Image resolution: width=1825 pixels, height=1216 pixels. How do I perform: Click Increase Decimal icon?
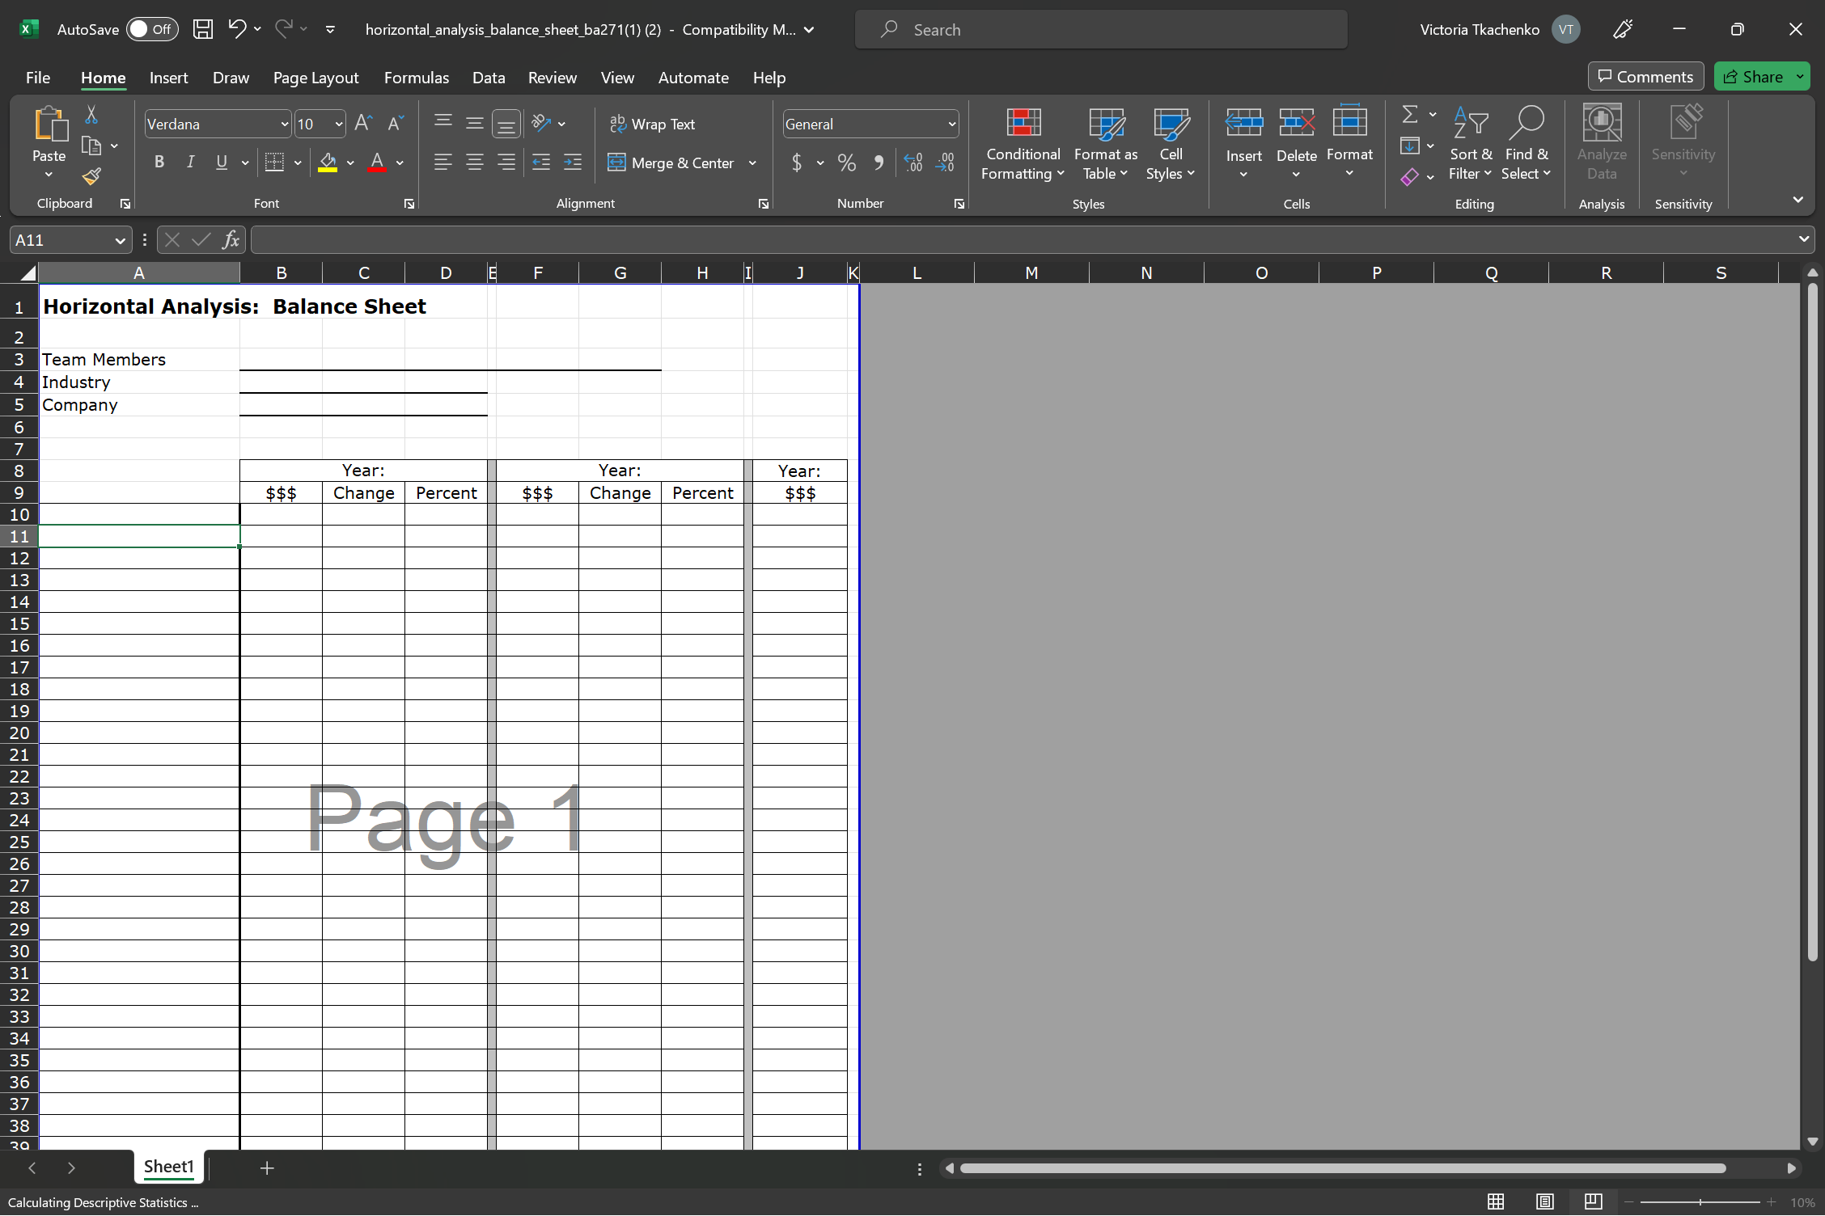913,163
